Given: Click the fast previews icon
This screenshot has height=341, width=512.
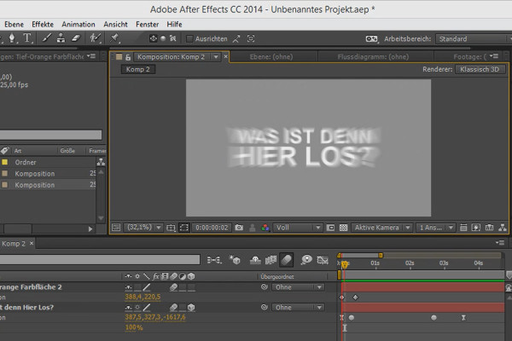Looking at the screenshot, I should pos(476,228).
